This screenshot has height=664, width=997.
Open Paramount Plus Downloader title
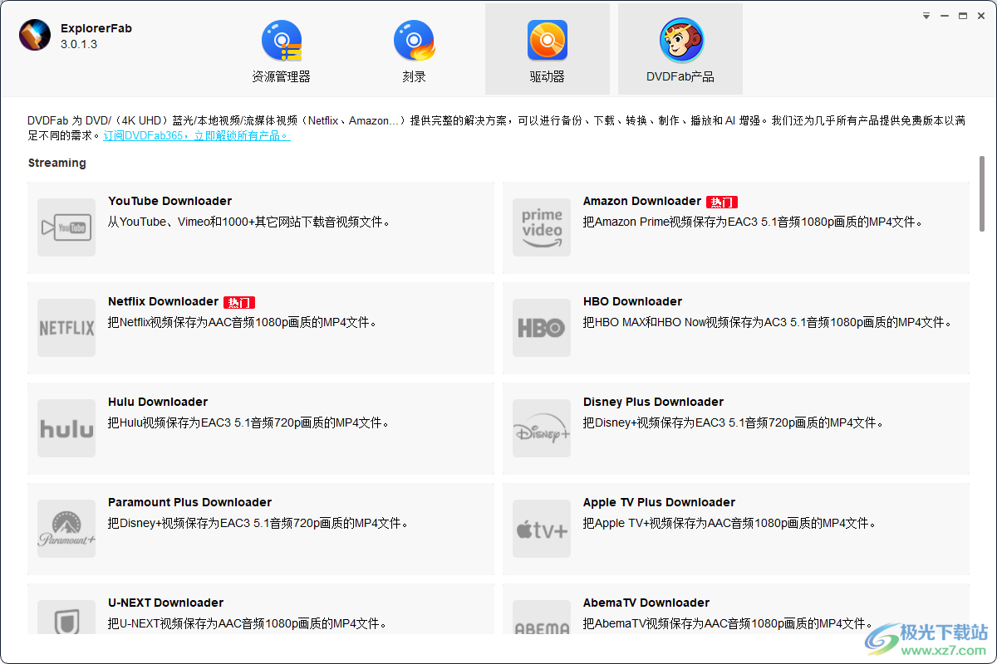pyautogui.click(x=189, y=502)
